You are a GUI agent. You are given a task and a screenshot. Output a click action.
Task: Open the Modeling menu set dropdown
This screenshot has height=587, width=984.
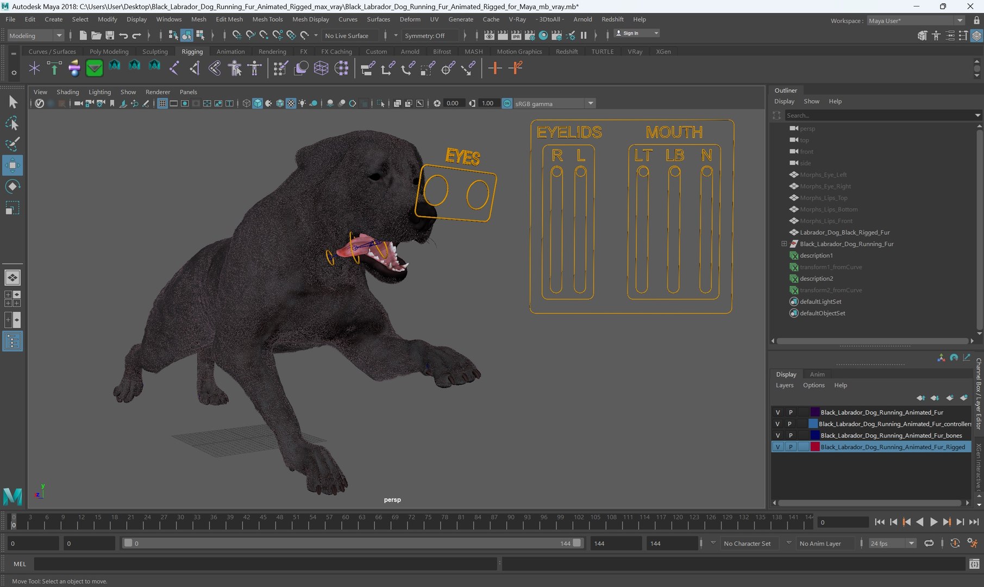coord(35,35)
